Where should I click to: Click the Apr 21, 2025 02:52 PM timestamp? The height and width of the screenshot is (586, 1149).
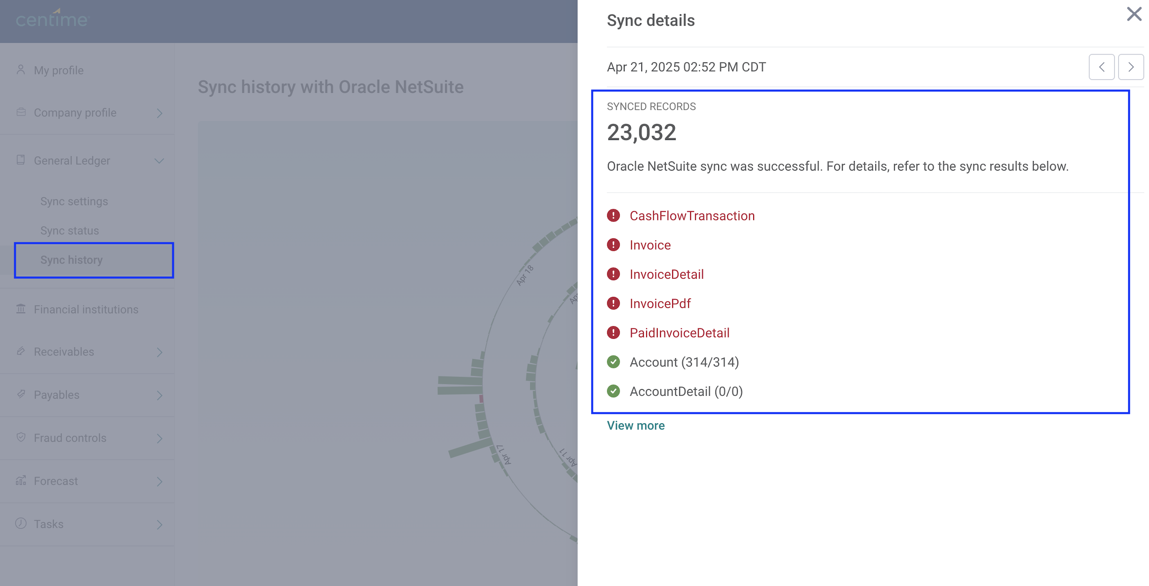point(686,67)
